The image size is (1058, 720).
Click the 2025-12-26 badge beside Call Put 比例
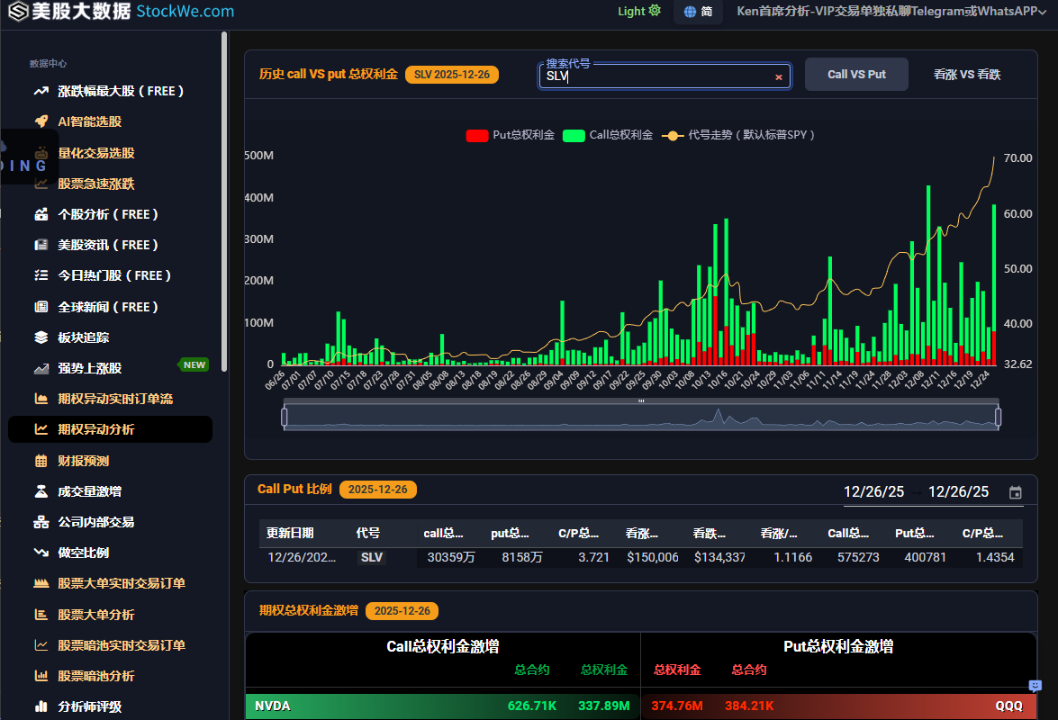pyautogui.click(x=378, y=490)
